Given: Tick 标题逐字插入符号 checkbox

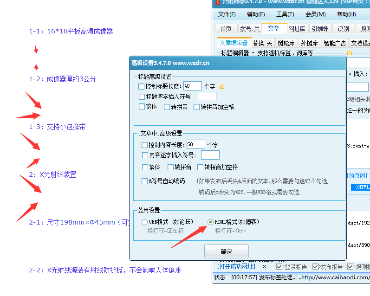Looking at the screenshot, I should tap(142, 97).
